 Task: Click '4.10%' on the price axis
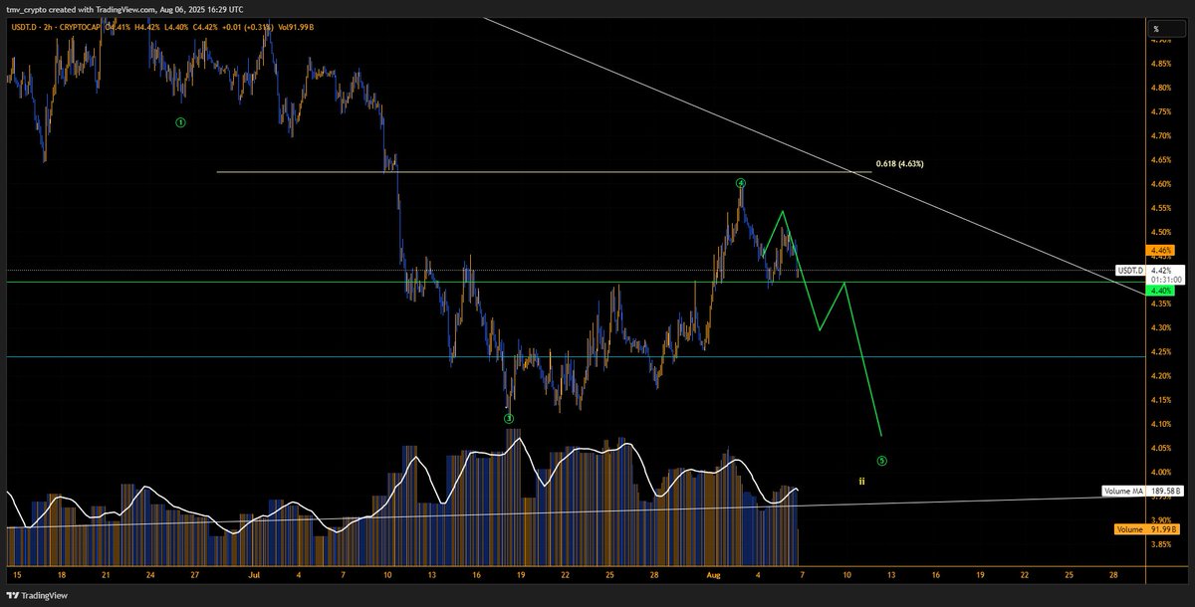[1161, 424]
